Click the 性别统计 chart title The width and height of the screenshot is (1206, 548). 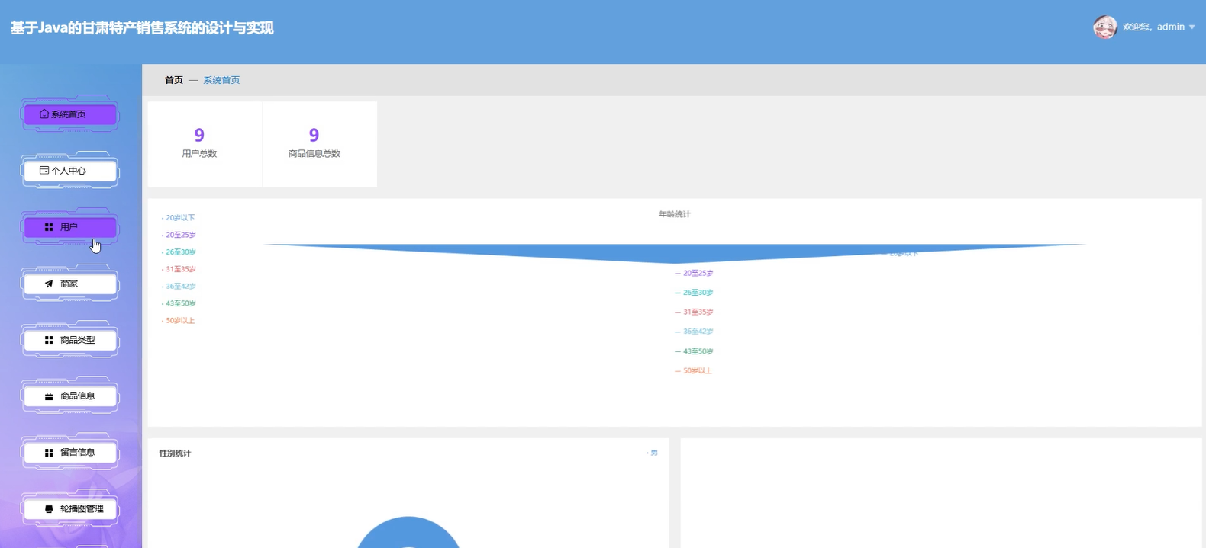pyautogui.click(x=175, y=453)
